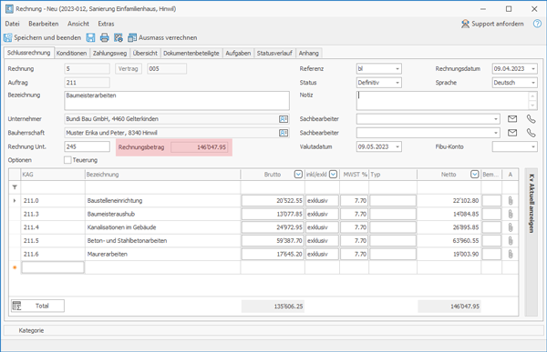The width and height of the screenshot is (547, 352).
Task: Switch to the Aufgaben tab
Action: click(238, 54)
